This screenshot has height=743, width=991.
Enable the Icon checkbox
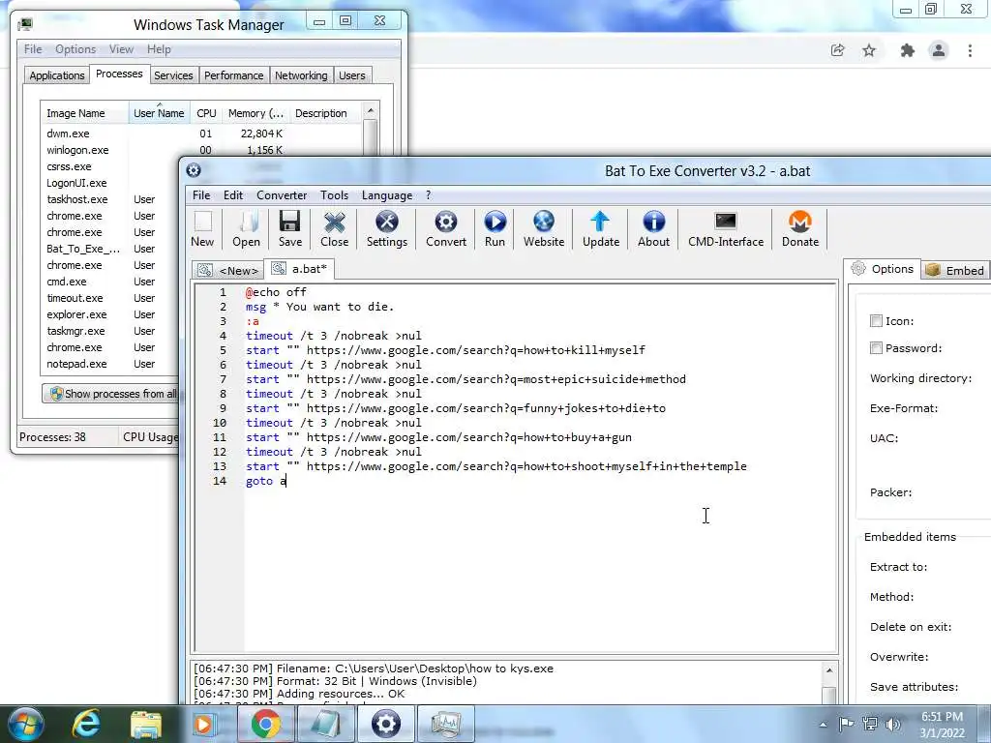876,321
